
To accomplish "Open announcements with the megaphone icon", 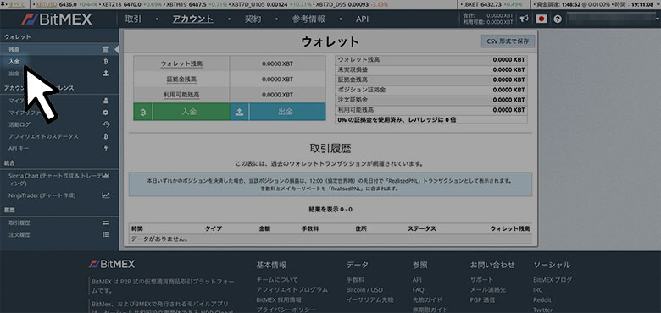I will click(524, 19).
